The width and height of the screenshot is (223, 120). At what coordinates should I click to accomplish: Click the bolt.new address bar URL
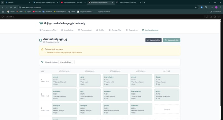(x=32, y=7)
